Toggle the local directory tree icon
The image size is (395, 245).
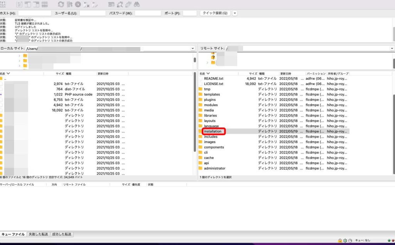[x=28, y=5]
